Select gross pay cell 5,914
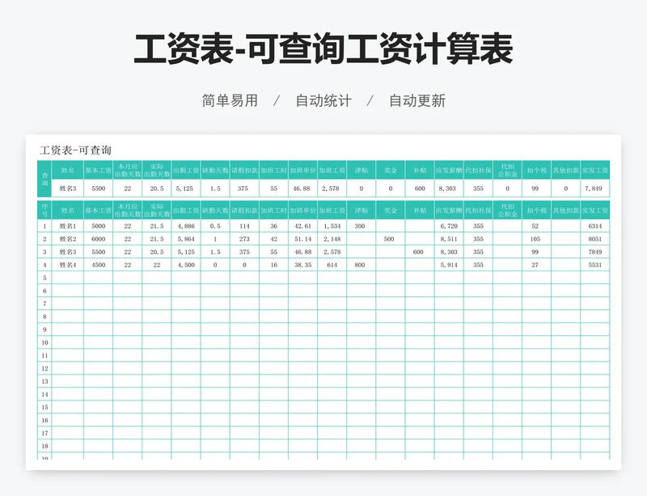 tap(449, 265)
